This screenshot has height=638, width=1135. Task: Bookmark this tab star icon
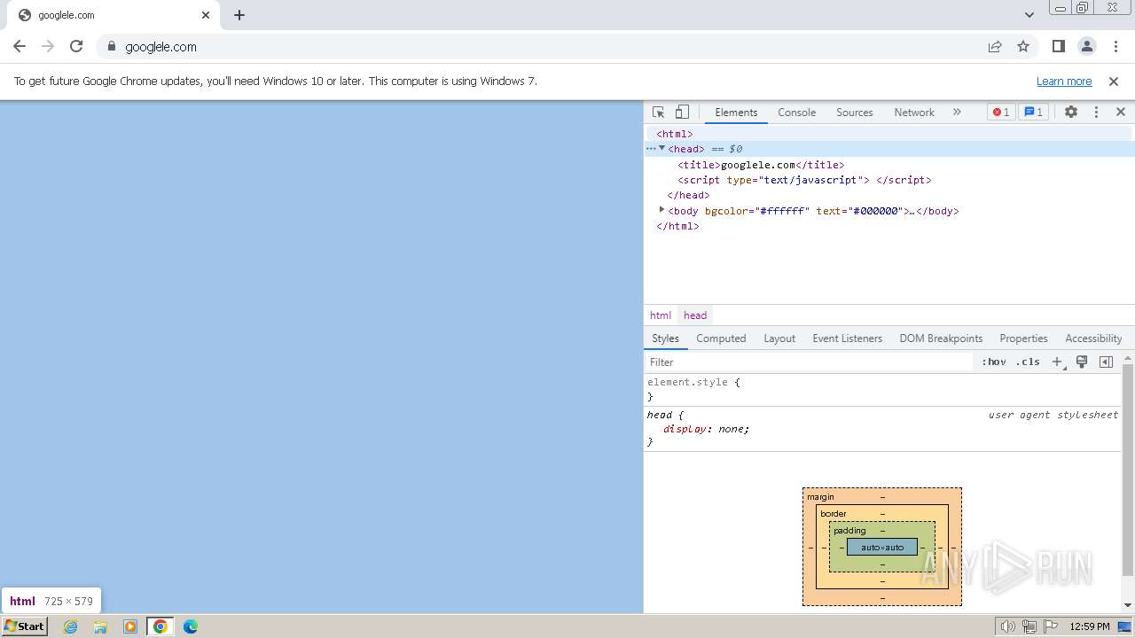click(1023, 46)
